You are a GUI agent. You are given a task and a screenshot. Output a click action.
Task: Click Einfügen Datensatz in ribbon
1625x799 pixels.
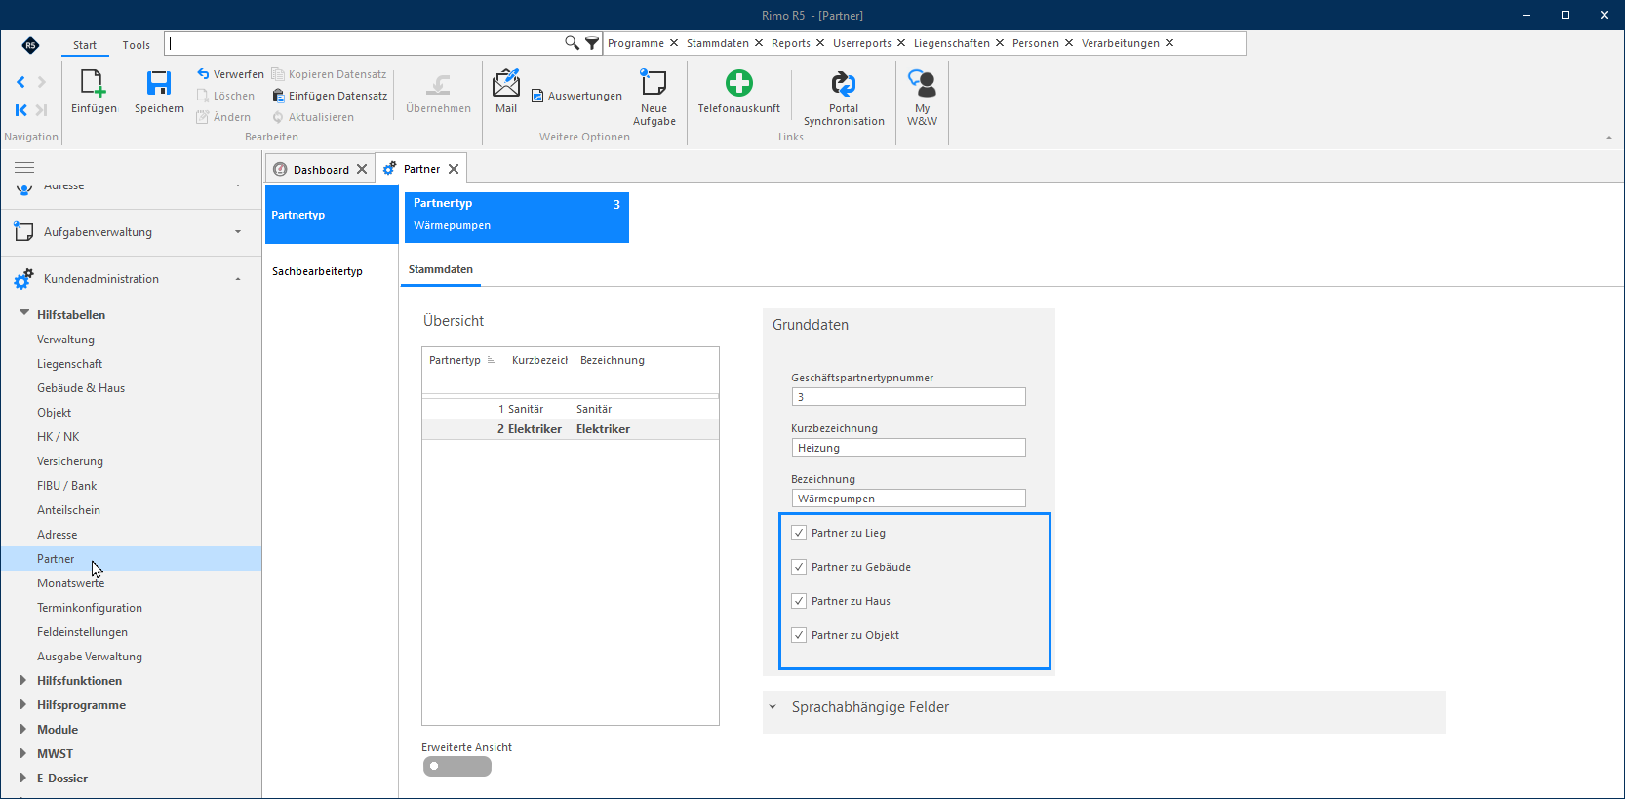coord(330,96)
